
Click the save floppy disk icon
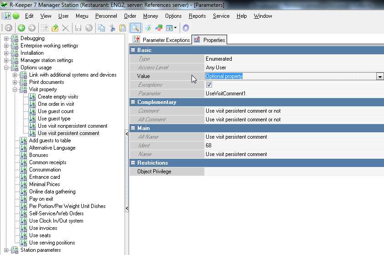[78, 28]
